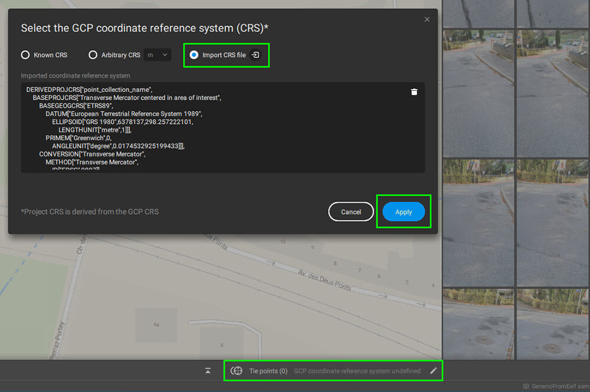The height and width of the screenshot is (392, 590).
Task: Expand the Arbitrary CRS unit selector chevron
Action: click(x=163, y=54)
